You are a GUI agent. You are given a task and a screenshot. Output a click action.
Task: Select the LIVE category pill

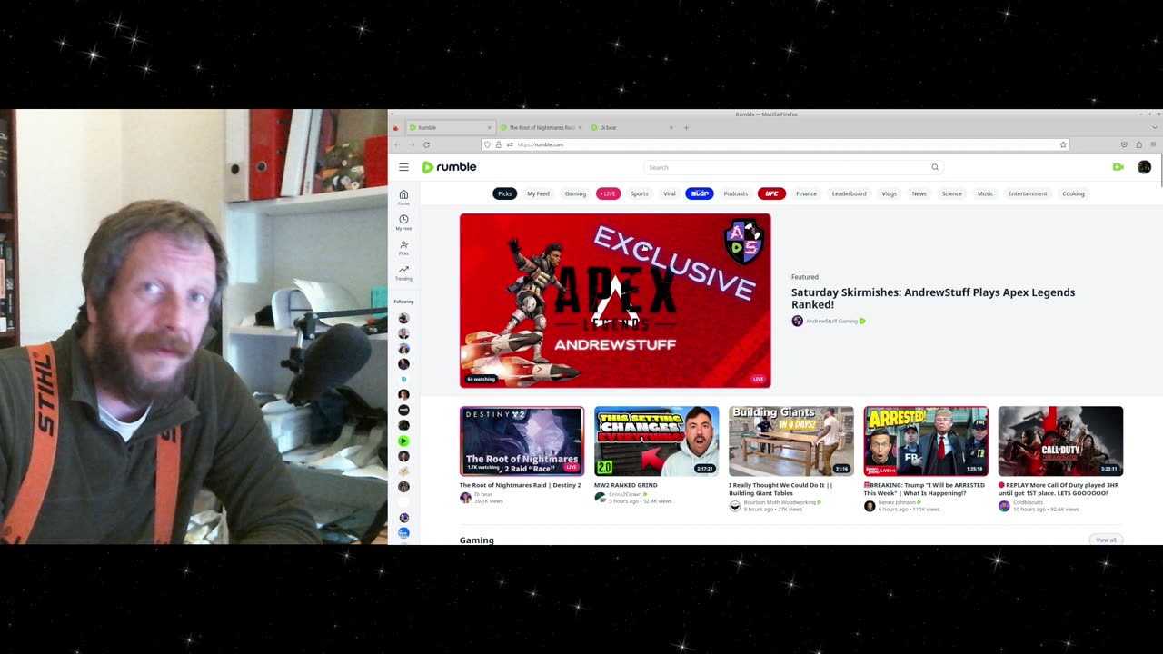pos(608,193)
